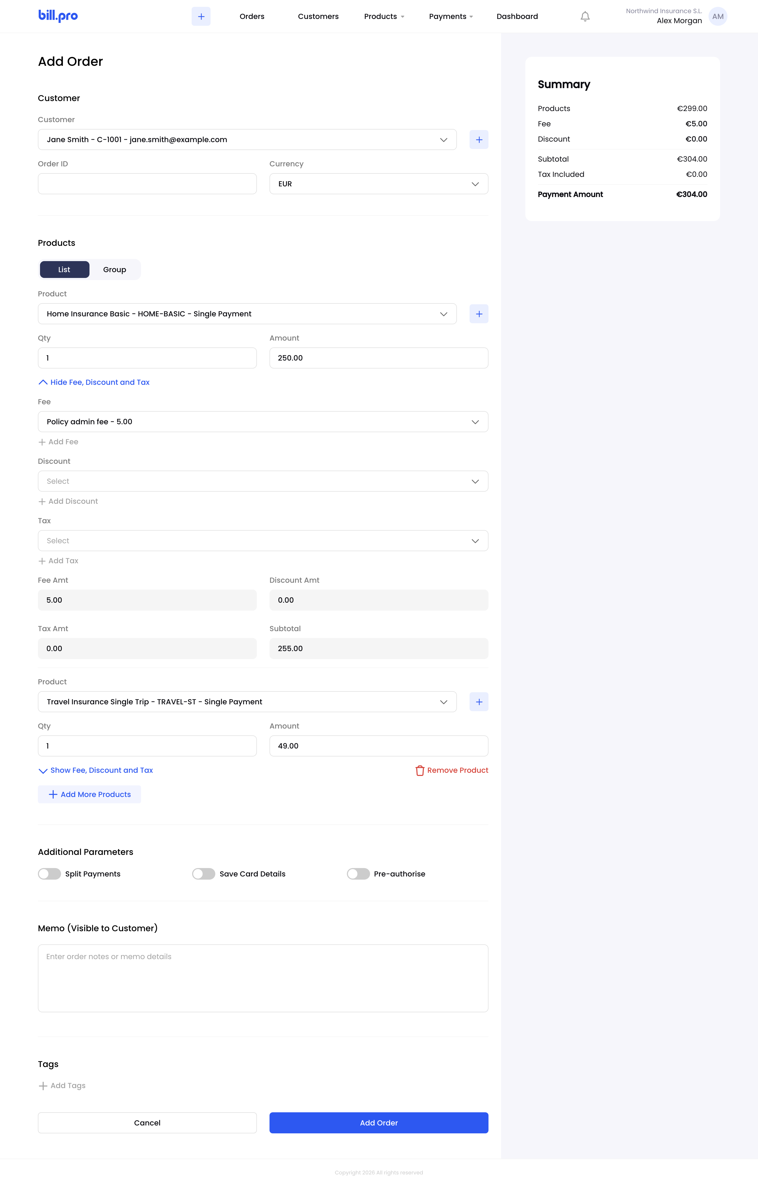The image size is (758, 1186).
Task: Open the Payments menu in the navbar
Action: click(451, 16)
